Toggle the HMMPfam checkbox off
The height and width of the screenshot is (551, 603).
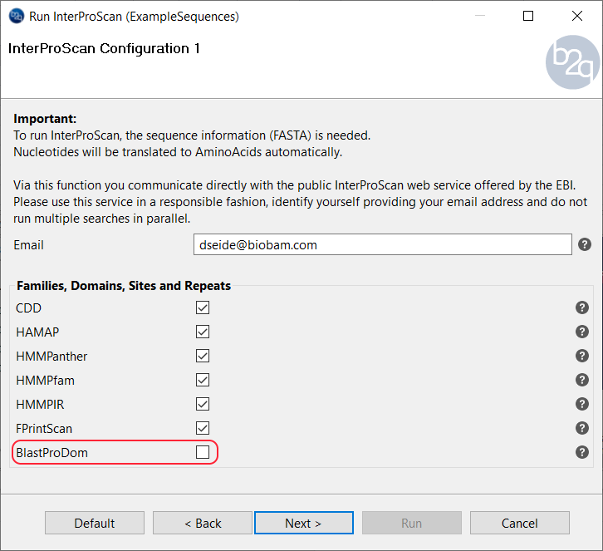click(203, 380)
